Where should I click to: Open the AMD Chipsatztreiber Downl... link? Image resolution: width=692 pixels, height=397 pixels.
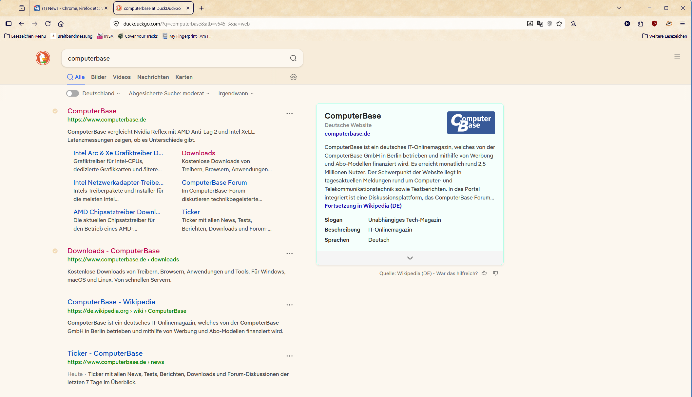click(117, 212)
